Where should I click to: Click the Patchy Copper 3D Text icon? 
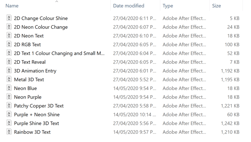(9, 105)
